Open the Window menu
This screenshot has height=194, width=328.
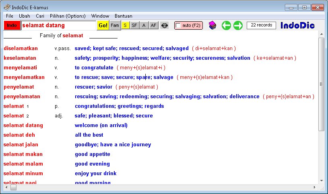(x=100, y=16)
